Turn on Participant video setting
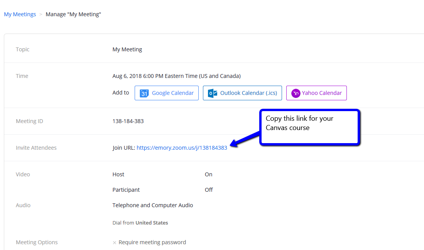Screen dimensions: 424x250 point(208,189)
